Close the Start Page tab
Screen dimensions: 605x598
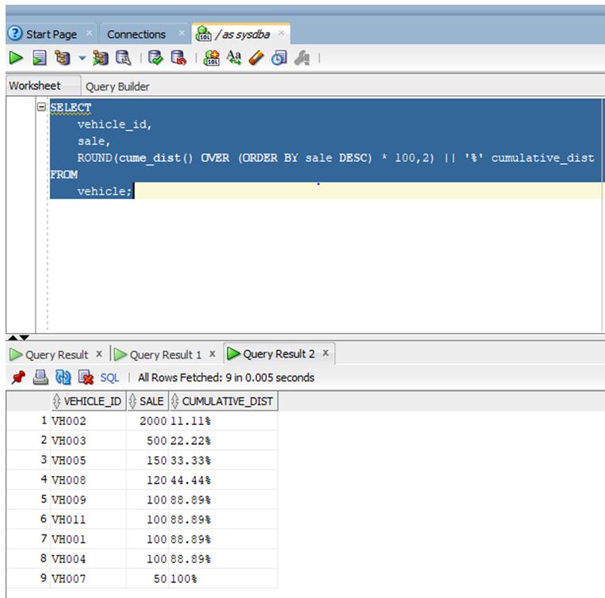point(89,33)
